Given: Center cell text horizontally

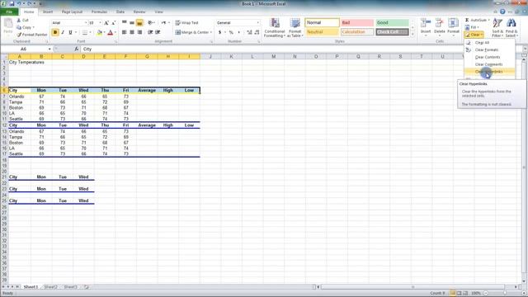Looking at the screenshot, I should pos(132,32).
